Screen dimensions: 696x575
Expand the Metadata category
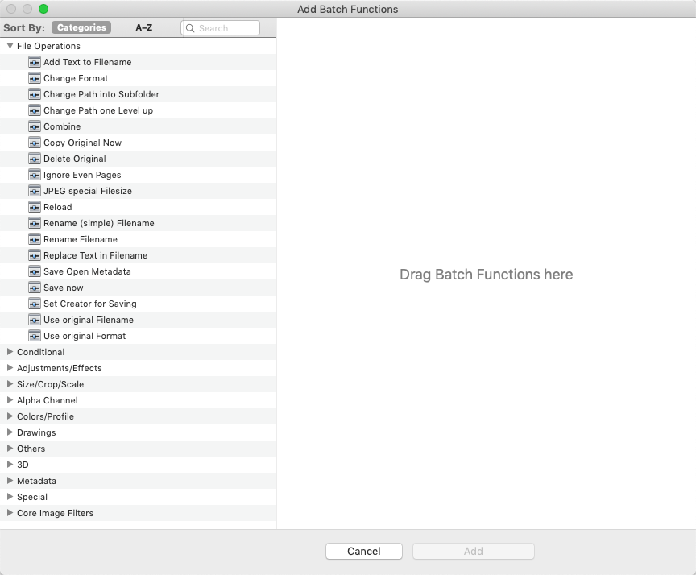(x=10, y=481)
